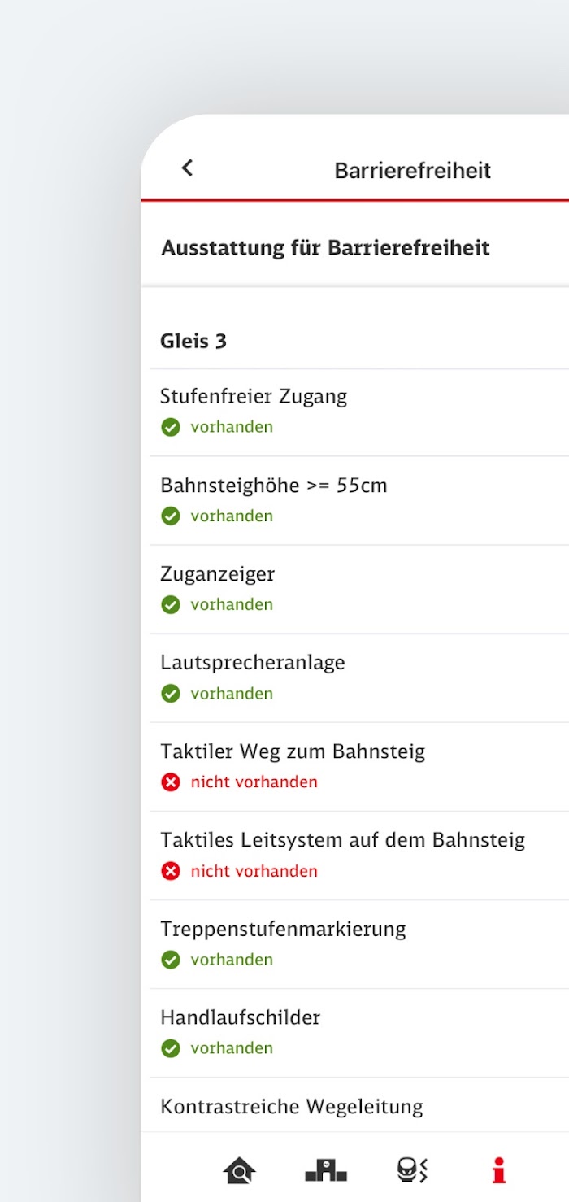Select the red info tab icon

pyautogui.click(x=499, y=1171)
